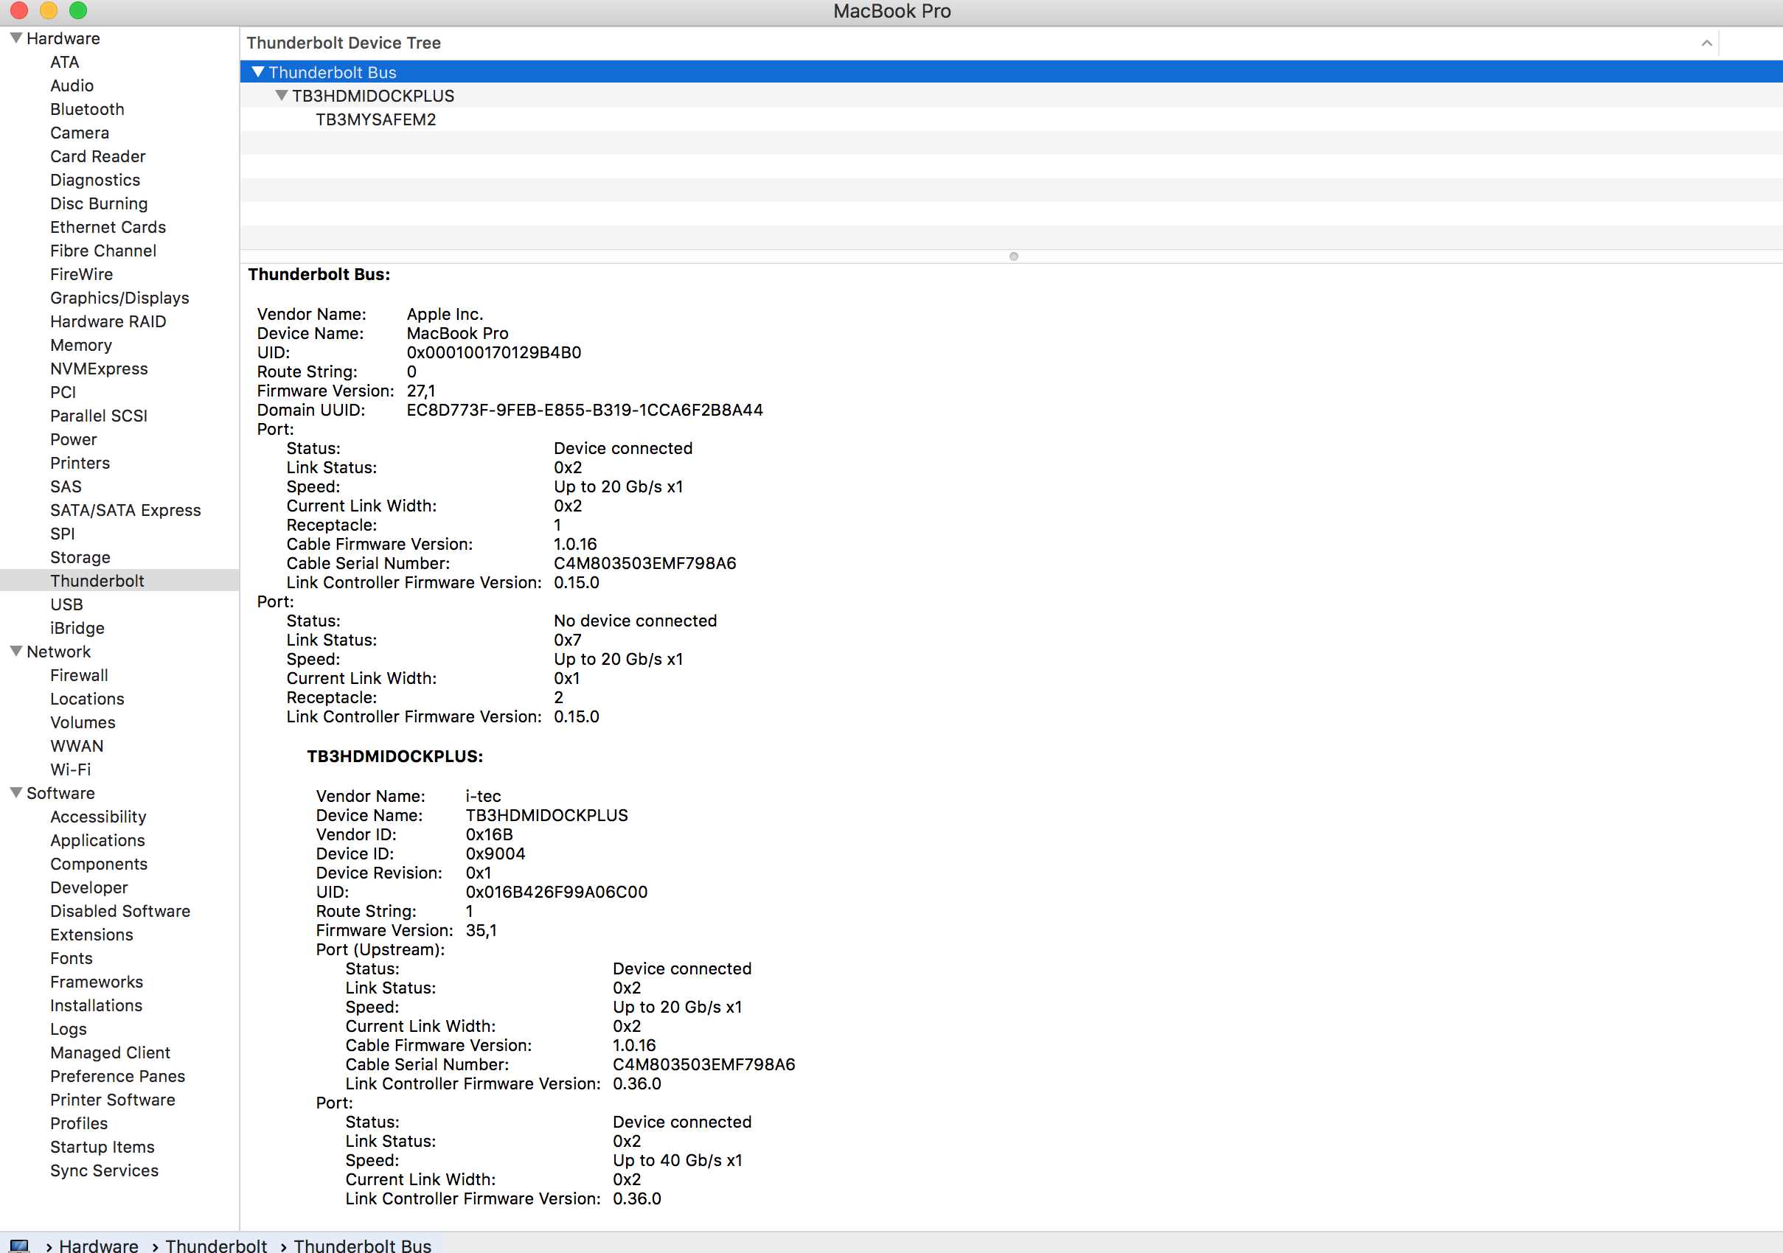This screenshot has width=1783, height=1253.
Task: Select Printers in the Hardware list
Action: tap(80, 463)
